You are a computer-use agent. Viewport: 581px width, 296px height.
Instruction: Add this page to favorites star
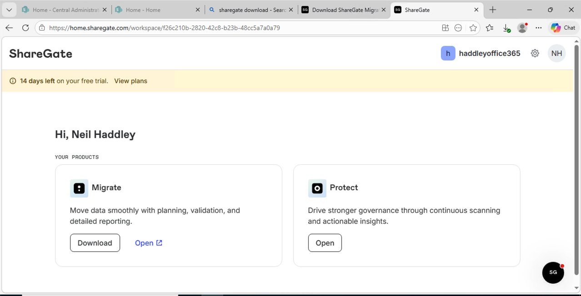(x=473, y=28)
